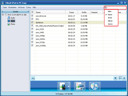Viewport: 128px width, 96px height.
Task: Toggle the juno_h640w checkbox
Action: [x=32, y=39]
